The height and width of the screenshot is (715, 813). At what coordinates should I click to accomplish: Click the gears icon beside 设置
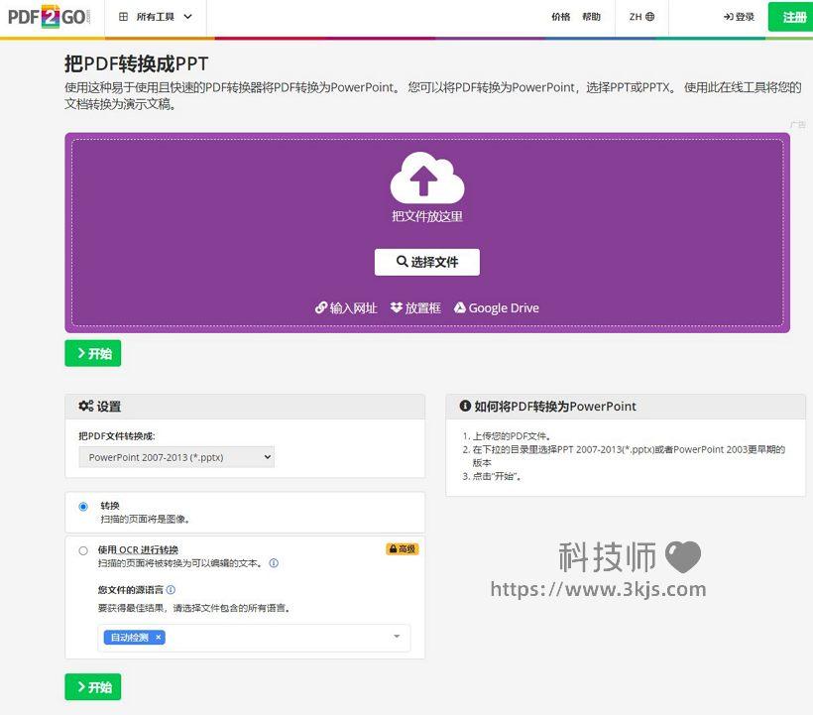pyautogui.click(x=86, y=406)
